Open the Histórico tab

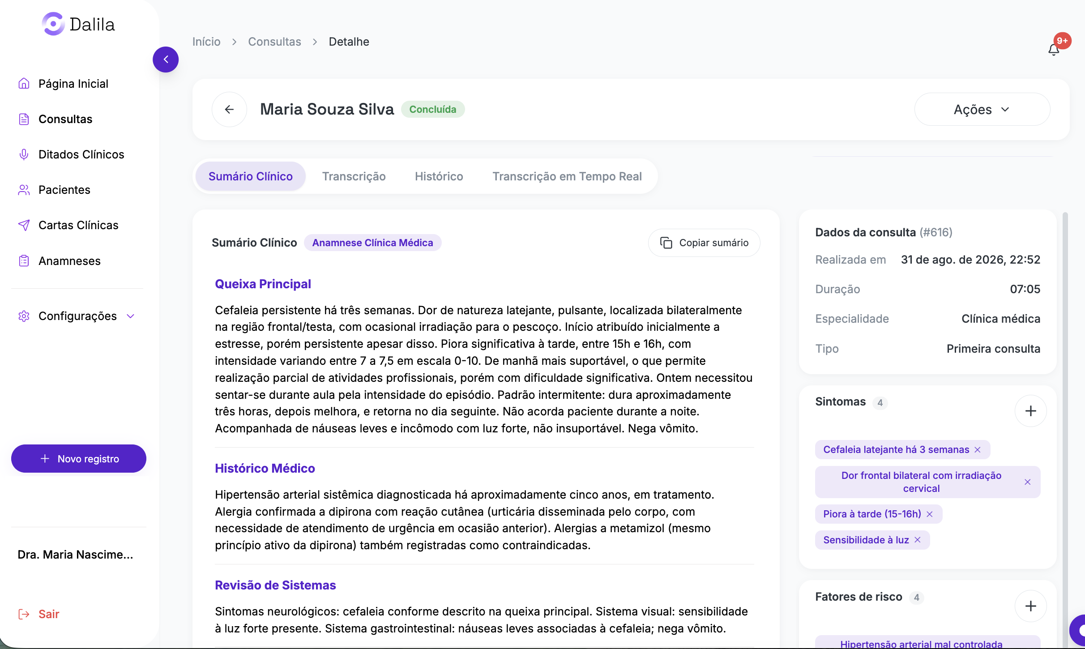click(x=439, y=176)
